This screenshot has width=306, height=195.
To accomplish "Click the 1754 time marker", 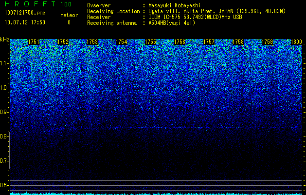I will [x=122, y=42].
